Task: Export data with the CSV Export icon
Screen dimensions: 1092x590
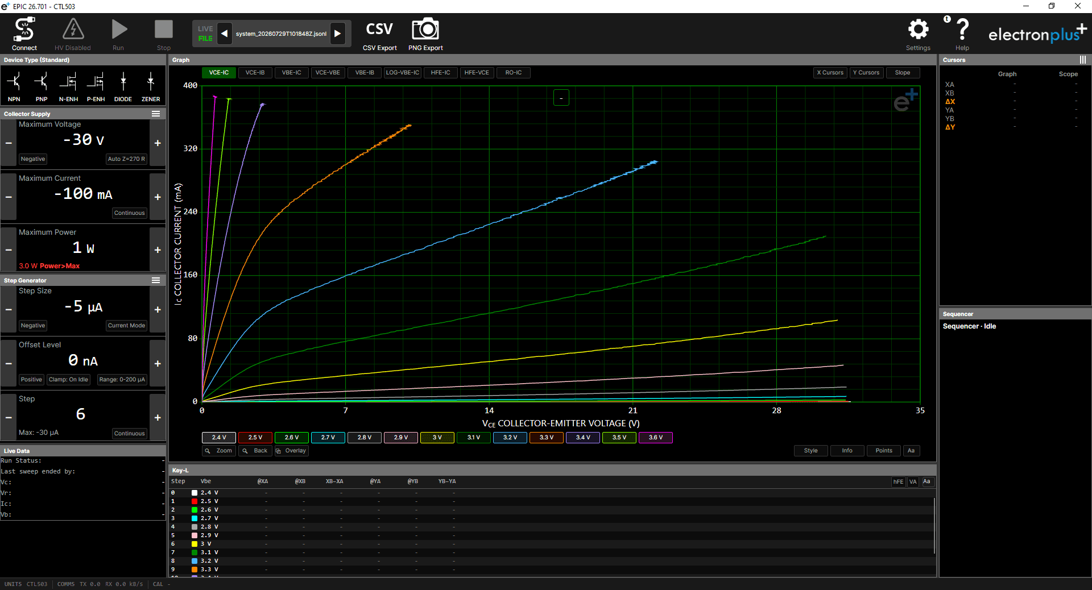Action: pos(379,30)
